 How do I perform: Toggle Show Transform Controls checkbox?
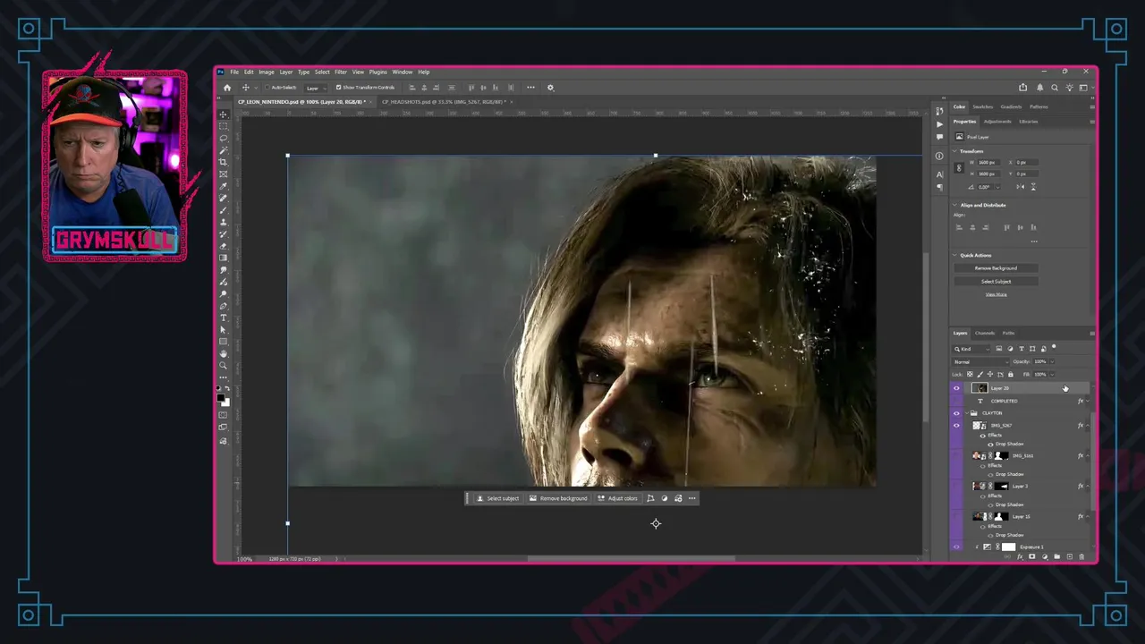pyautogui.click(x=338, y=88)
